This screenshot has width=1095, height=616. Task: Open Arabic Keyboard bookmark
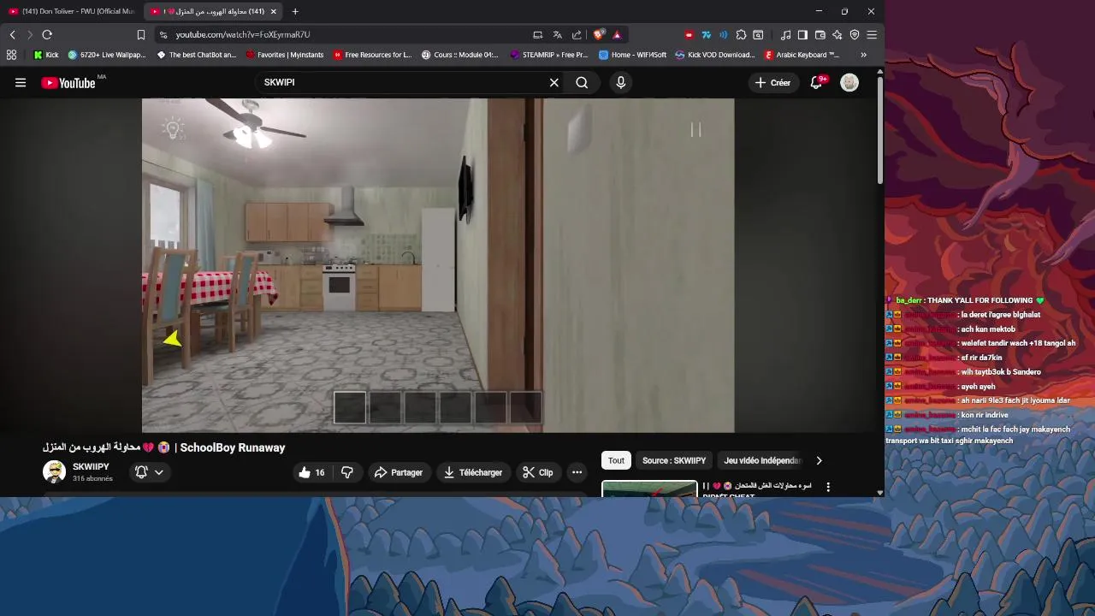pos(802,55)
